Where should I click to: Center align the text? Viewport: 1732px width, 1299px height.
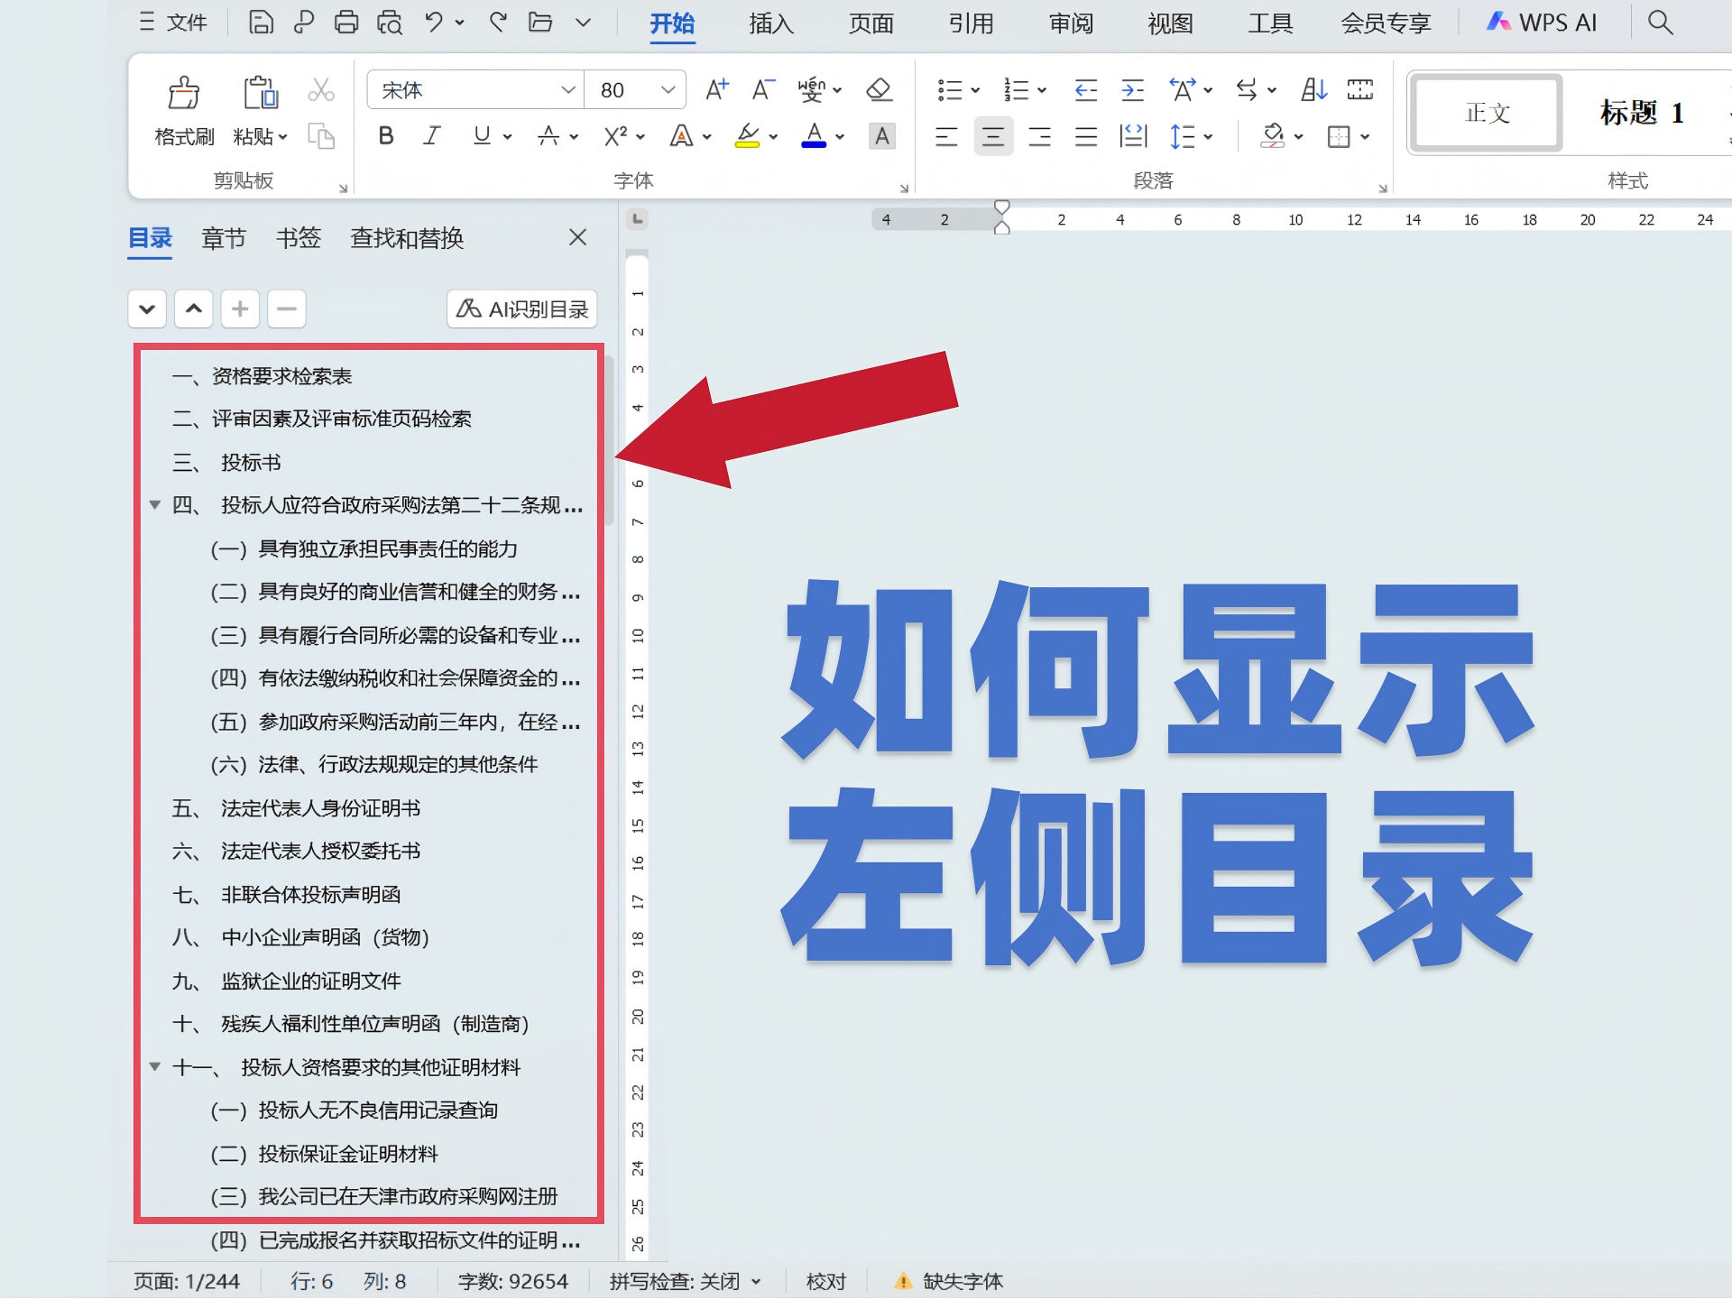[x=993, y=136]
